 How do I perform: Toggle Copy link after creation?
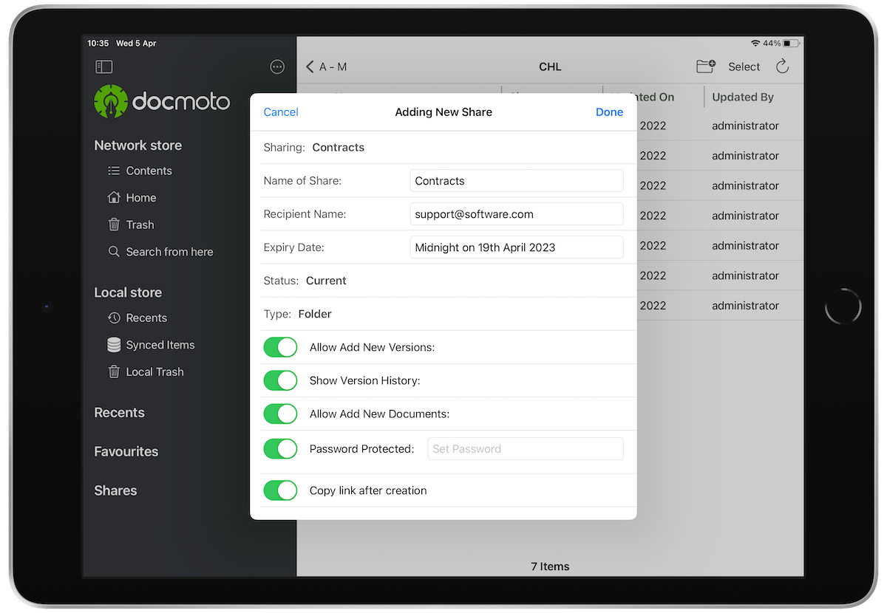tap(280, 490)
